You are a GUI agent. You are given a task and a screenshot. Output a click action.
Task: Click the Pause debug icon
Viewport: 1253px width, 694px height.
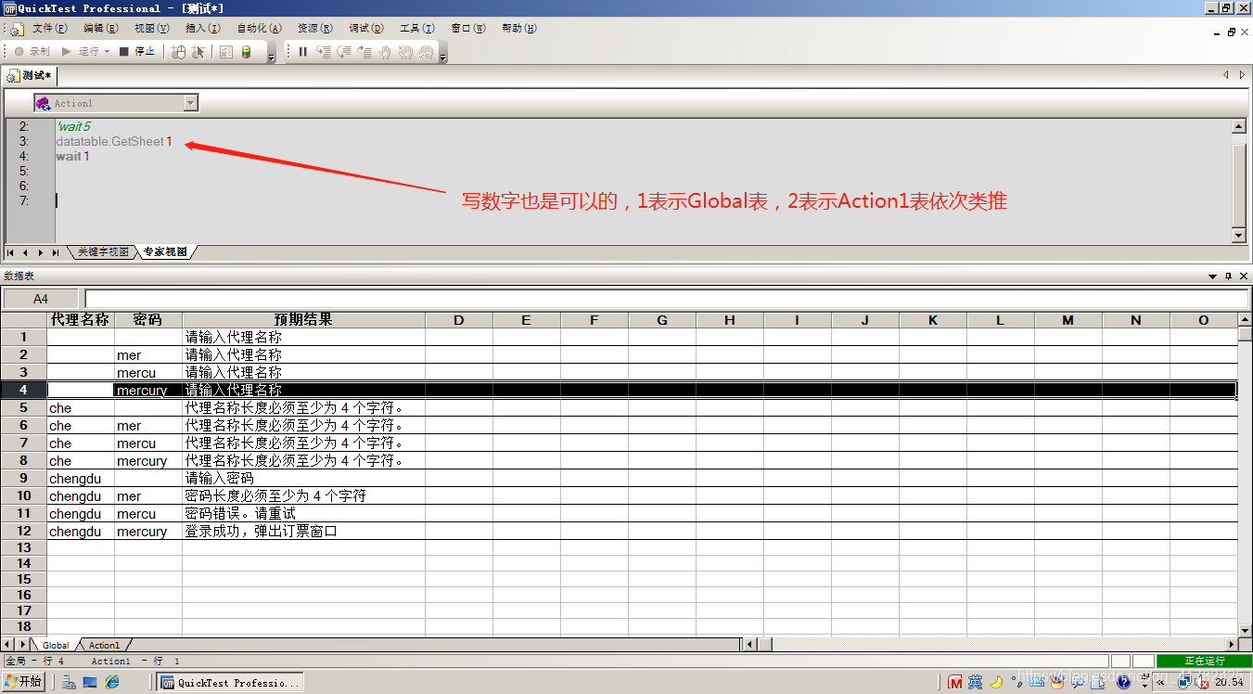tap(302, 52)
